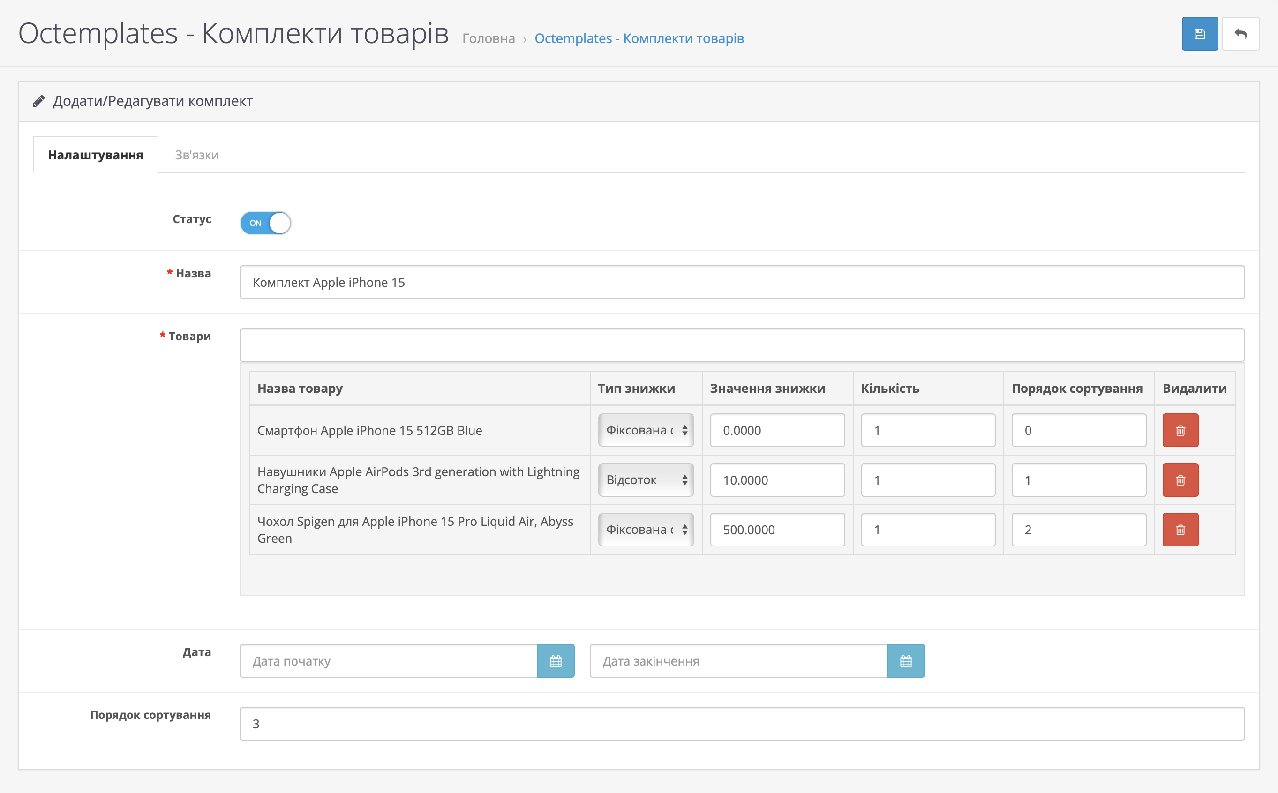Delete the Spigen case product row
The width and height of the screenshot is (1278, 793).
[1180, 530]
